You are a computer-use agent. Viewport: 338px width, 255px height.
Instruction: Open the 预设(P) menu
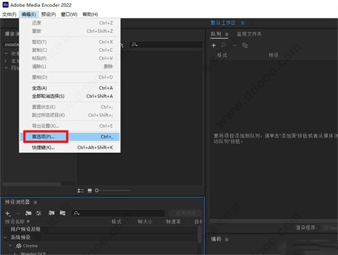pyautogui.click(x=48, y=15)
